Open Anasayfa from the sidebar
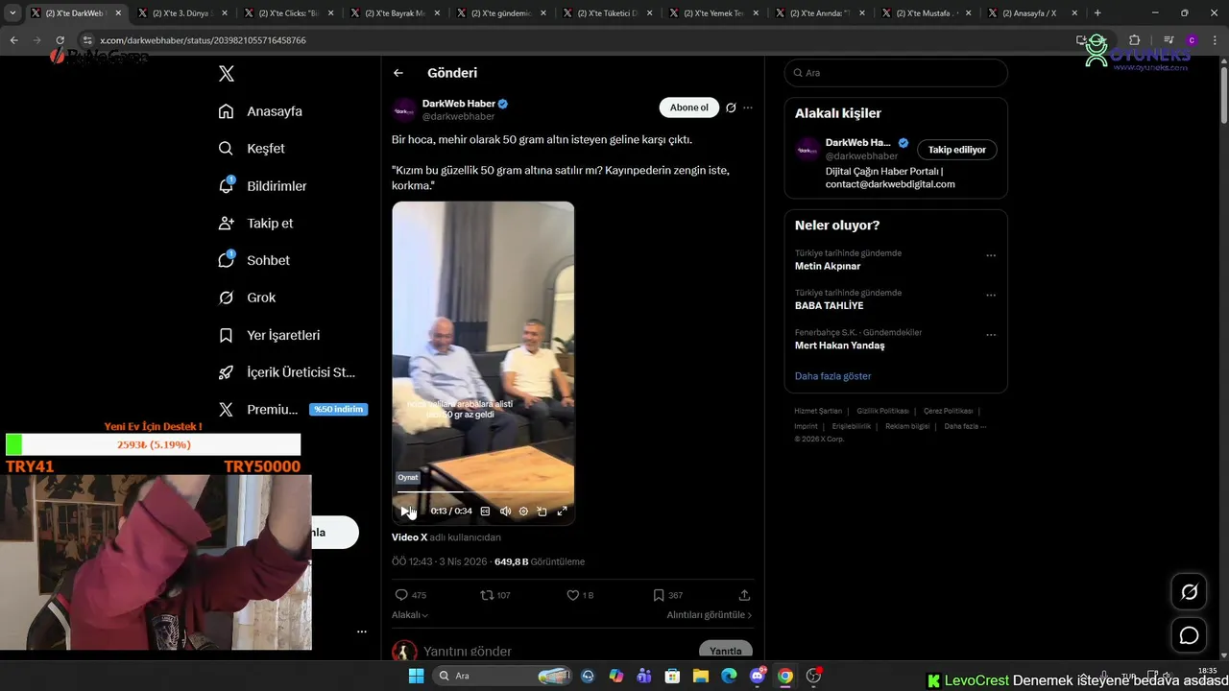Image resolution: width=1229 pixels, height=691 pixels. coord(260,111)
